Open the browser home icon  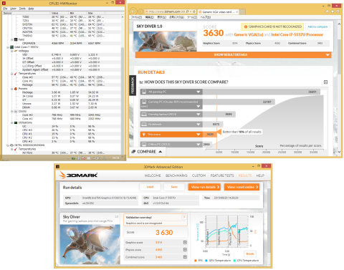pyautogui.click(x=327, y=11)
